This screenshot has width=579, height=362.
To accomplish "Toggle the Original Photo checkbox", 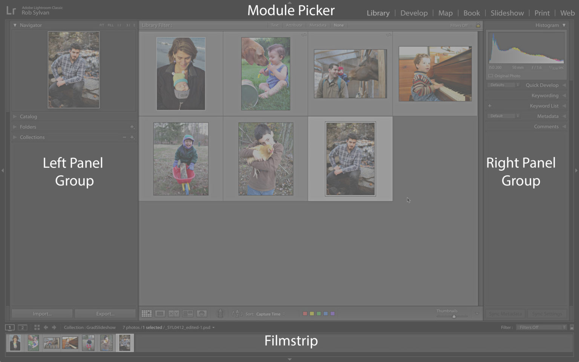I will pyautogui.click(x=491, y=76).
